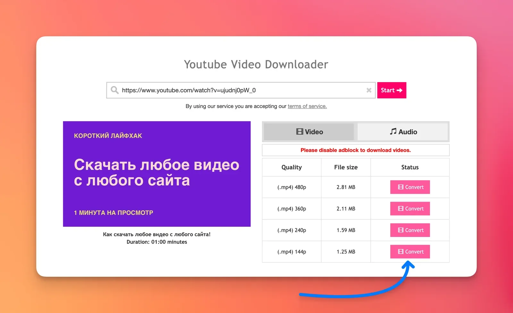Click the File size column header
This screenshot has width=513, height=313.
346,167
